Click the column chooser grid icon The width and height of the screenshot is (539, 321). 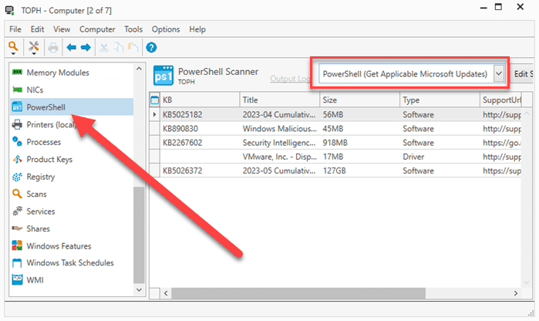click(x=155, y=100)
